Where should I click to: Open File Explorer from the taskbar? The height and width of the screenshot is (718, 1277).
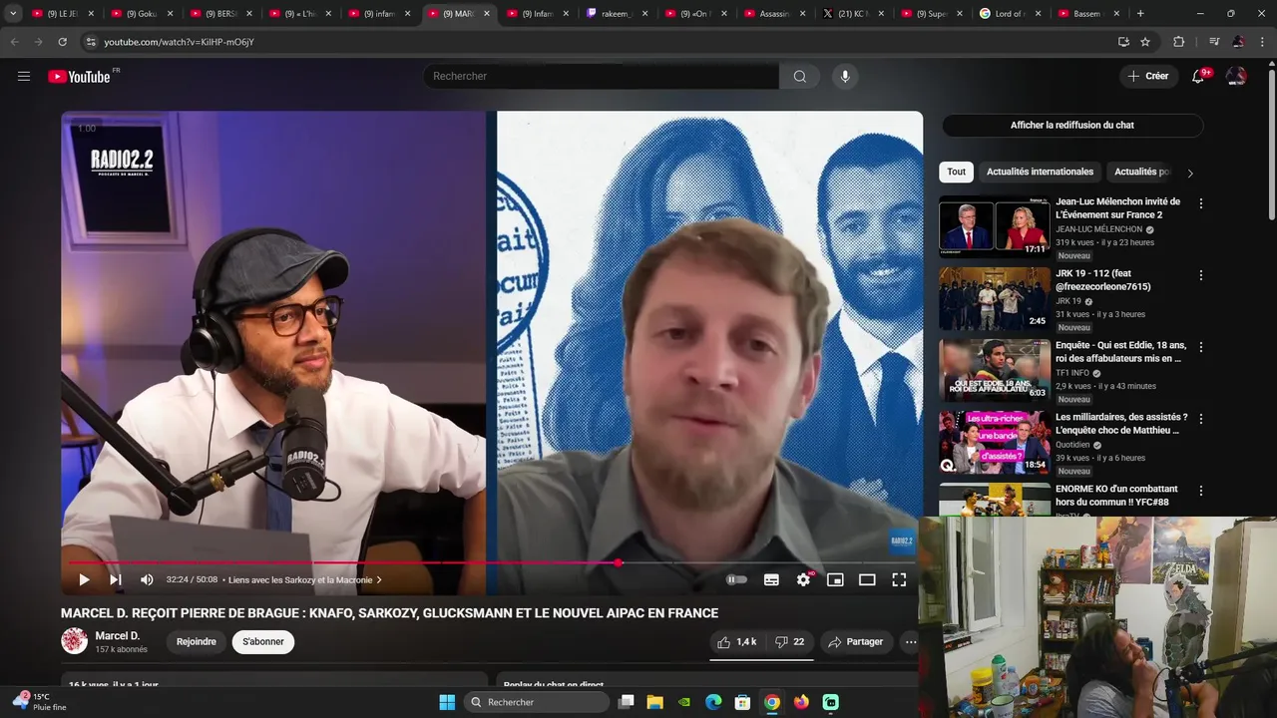click(655, 702)
